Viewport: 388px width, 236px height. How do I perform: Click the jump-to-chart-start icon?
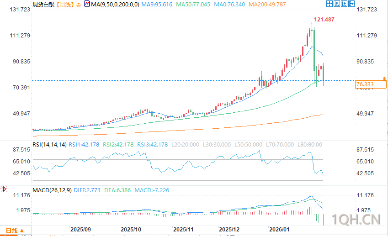pos(337,4)
